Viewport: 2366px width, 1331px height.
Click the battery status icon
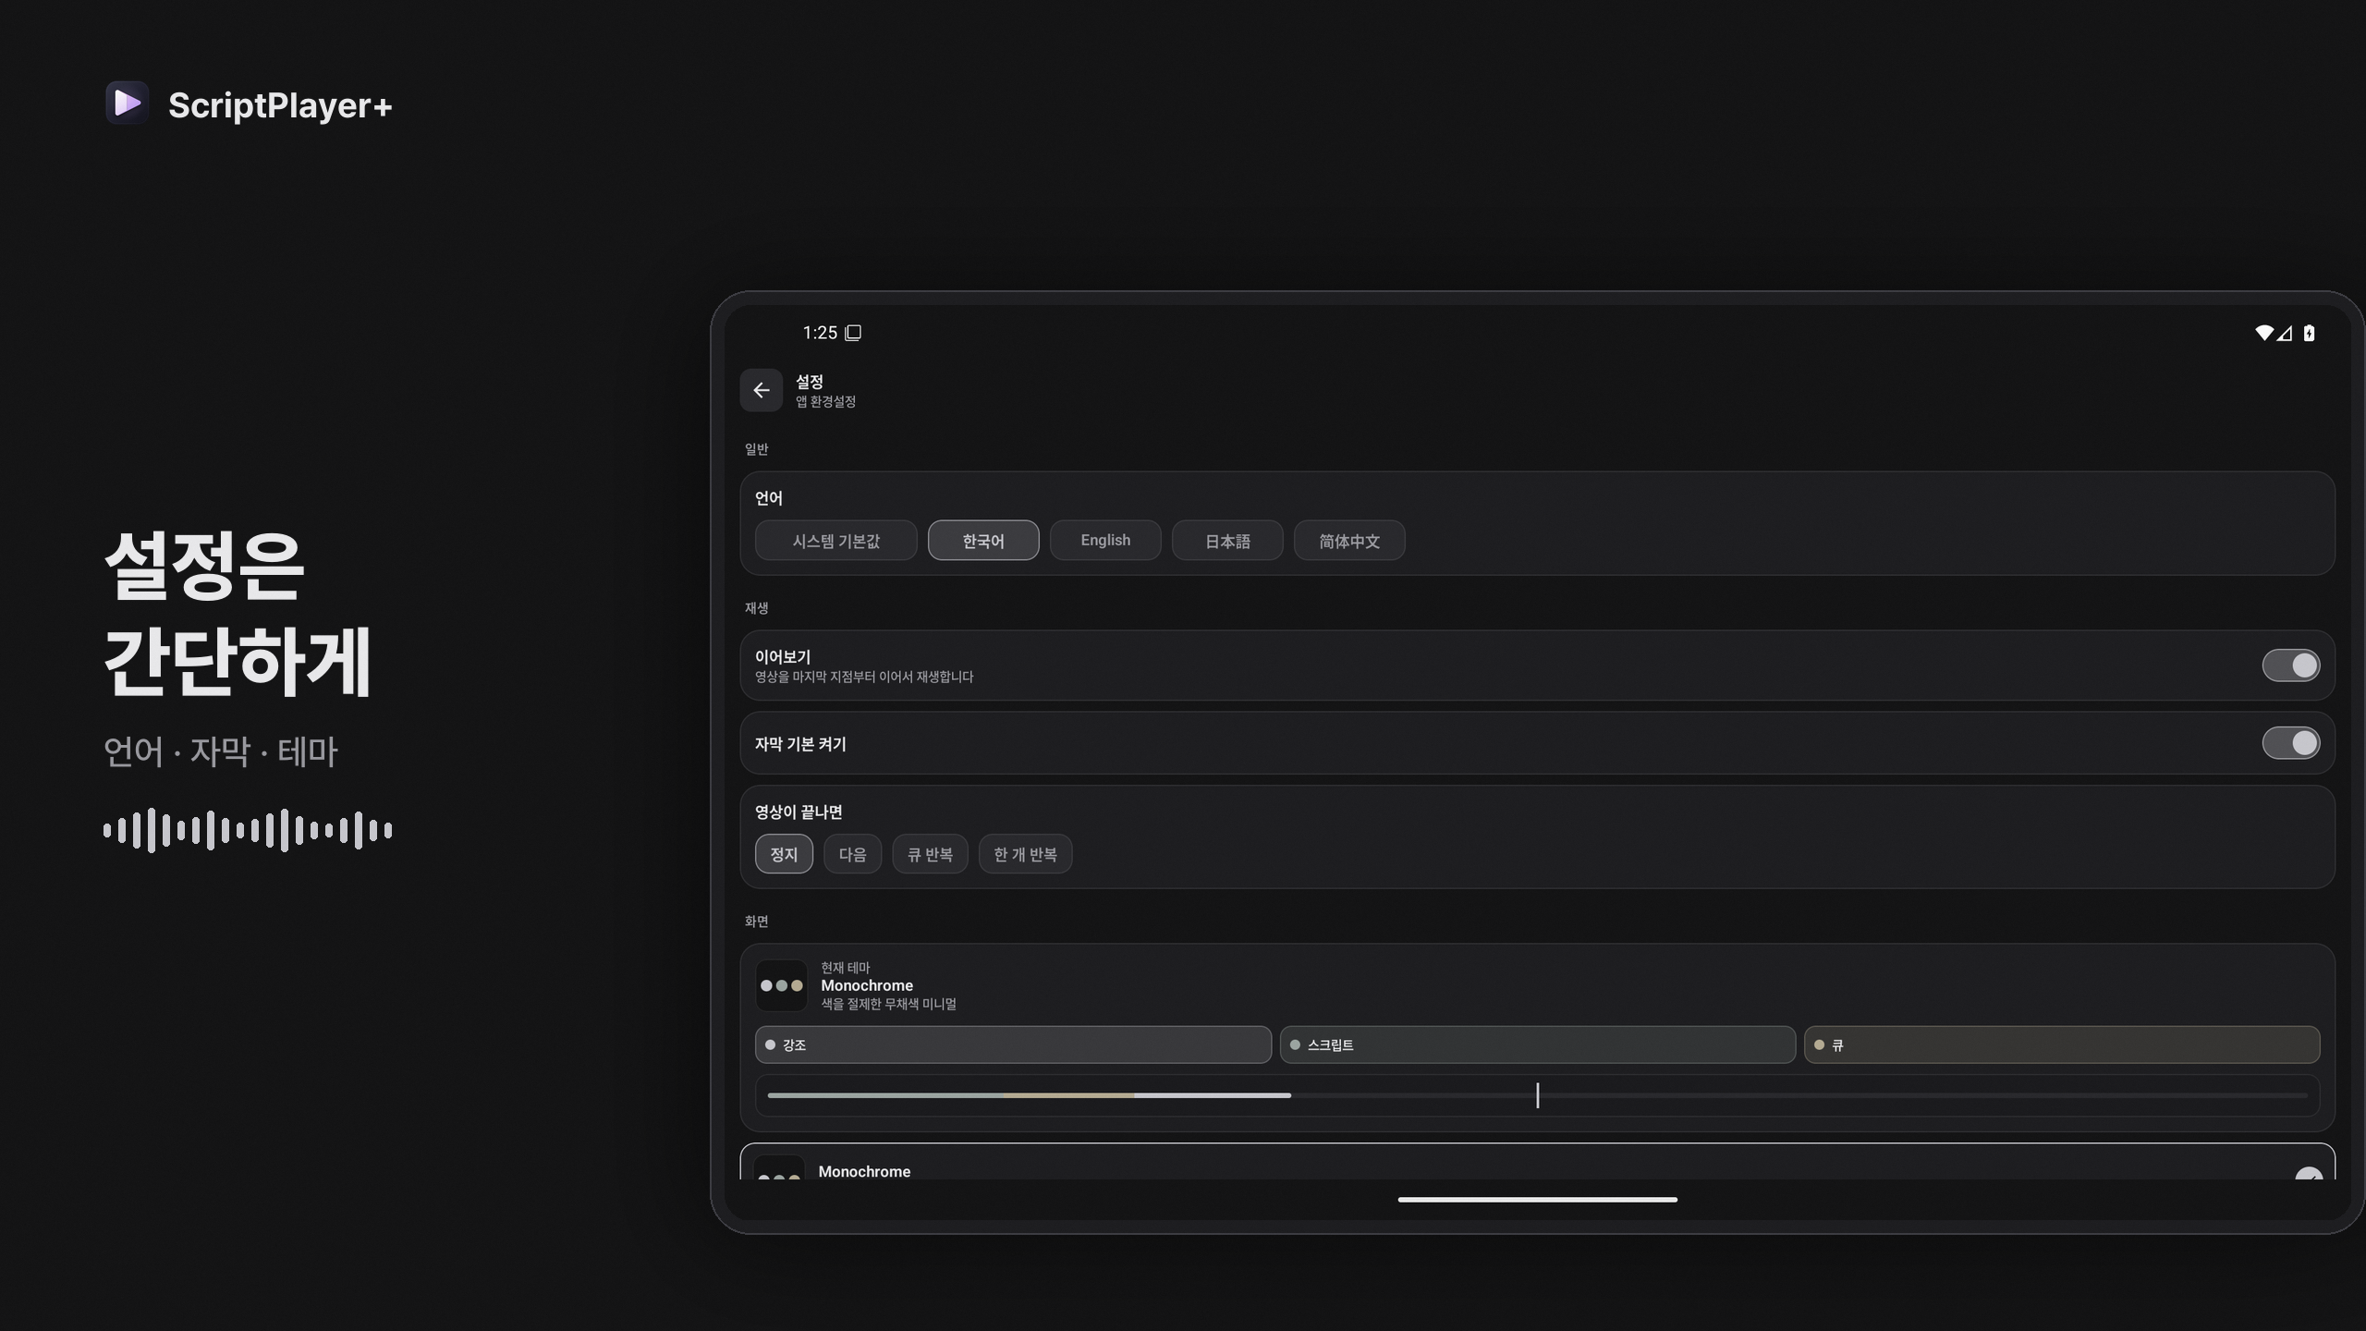2309,333
